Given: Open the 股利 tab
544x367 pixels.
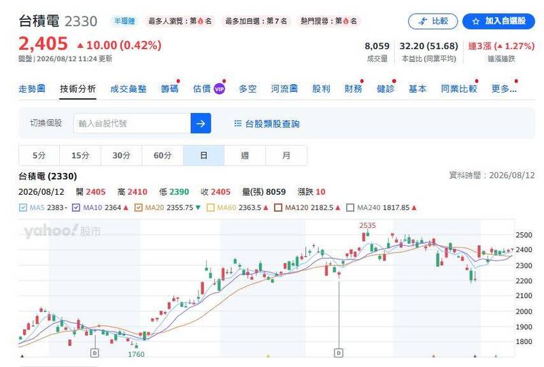Looking at the screenshot, I should [321, 89].
